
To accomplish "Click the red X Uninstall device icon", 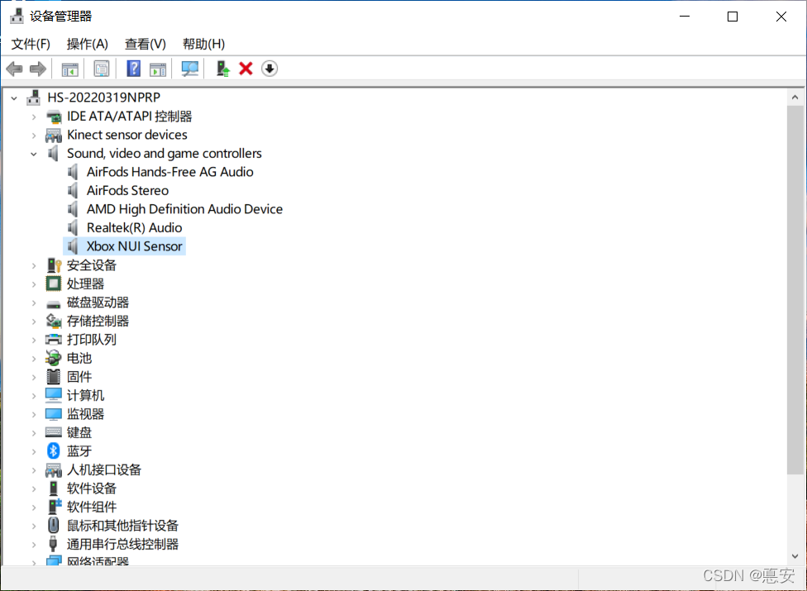I will (246, 69).
